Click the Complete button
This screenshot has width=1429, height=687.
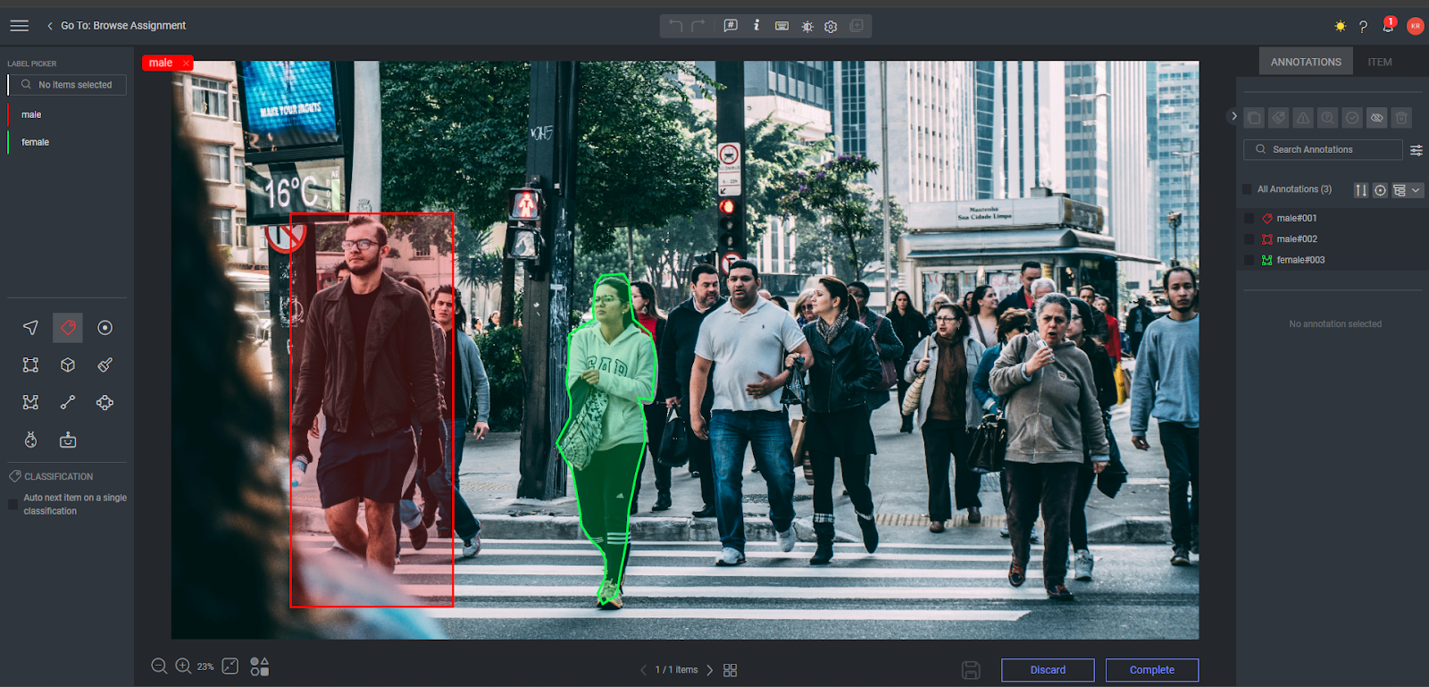pyautogui.click(x=1151, y=670)
